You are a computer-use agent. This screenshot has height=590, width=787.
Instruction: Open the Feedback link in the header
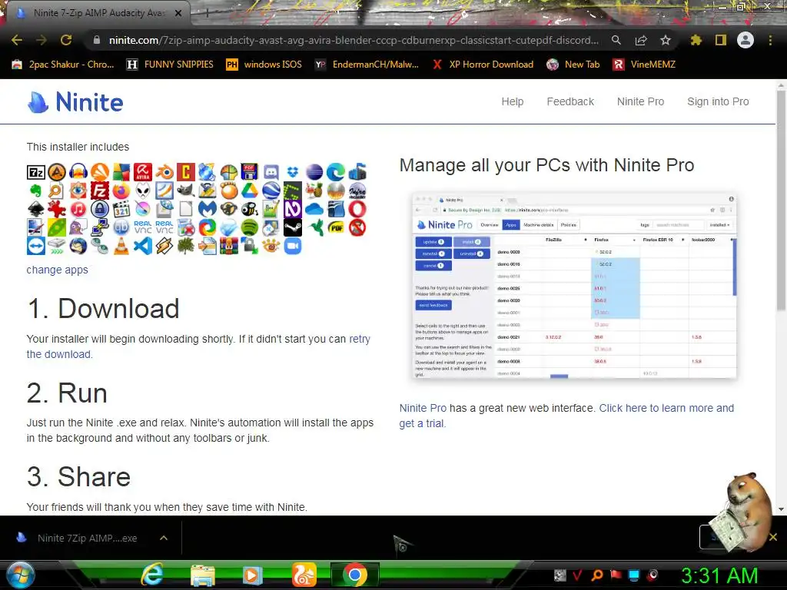click(570, 101)
